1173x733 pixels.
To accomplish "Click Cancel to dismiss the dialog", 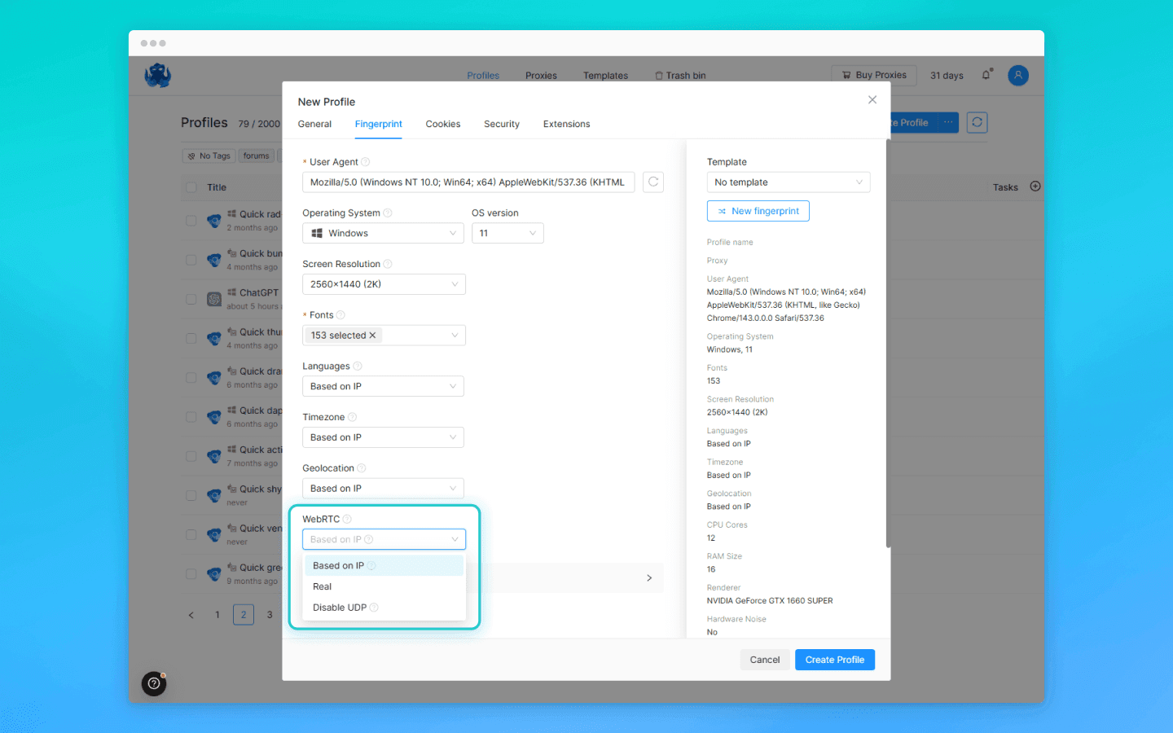I will click(764, 660).
